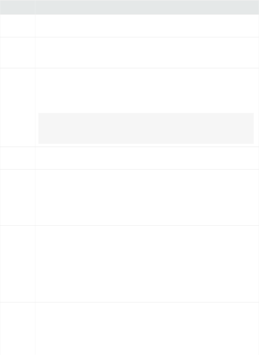
Task: Click the wide gray header cell
Action: pyautogui.click(x=147, y=7)
